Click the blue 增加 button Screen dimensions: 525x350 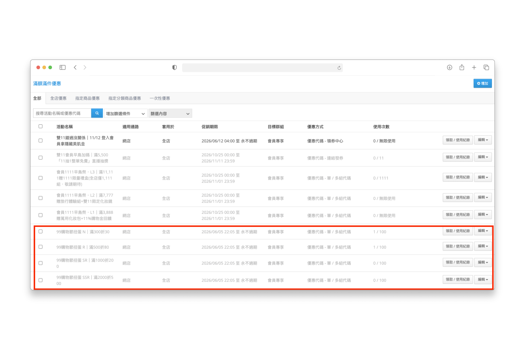coord(483,83)
